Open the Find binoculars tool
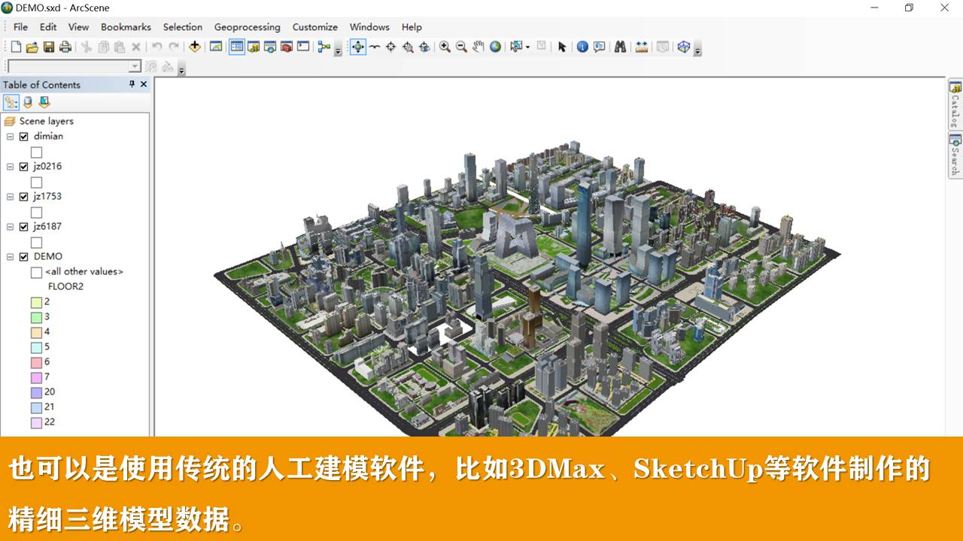Viewport: 963px width, 541px height. [620, 47]
